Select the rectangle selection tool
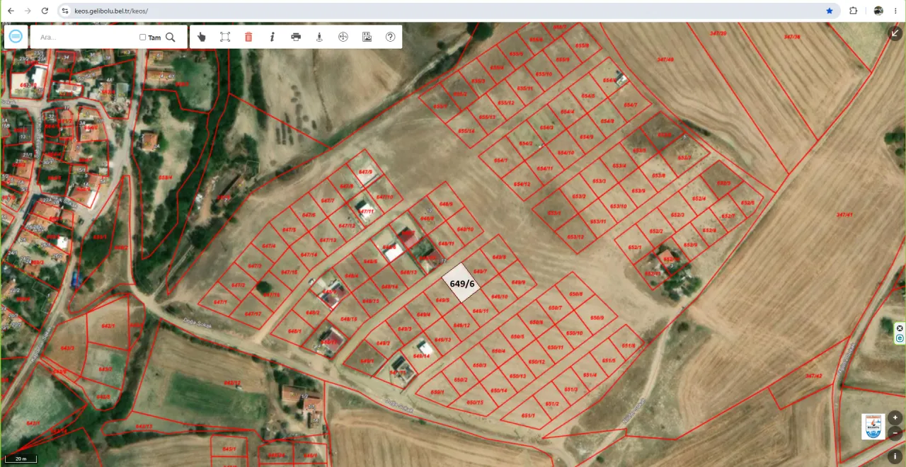906x467 pixels. pos(225,37)
